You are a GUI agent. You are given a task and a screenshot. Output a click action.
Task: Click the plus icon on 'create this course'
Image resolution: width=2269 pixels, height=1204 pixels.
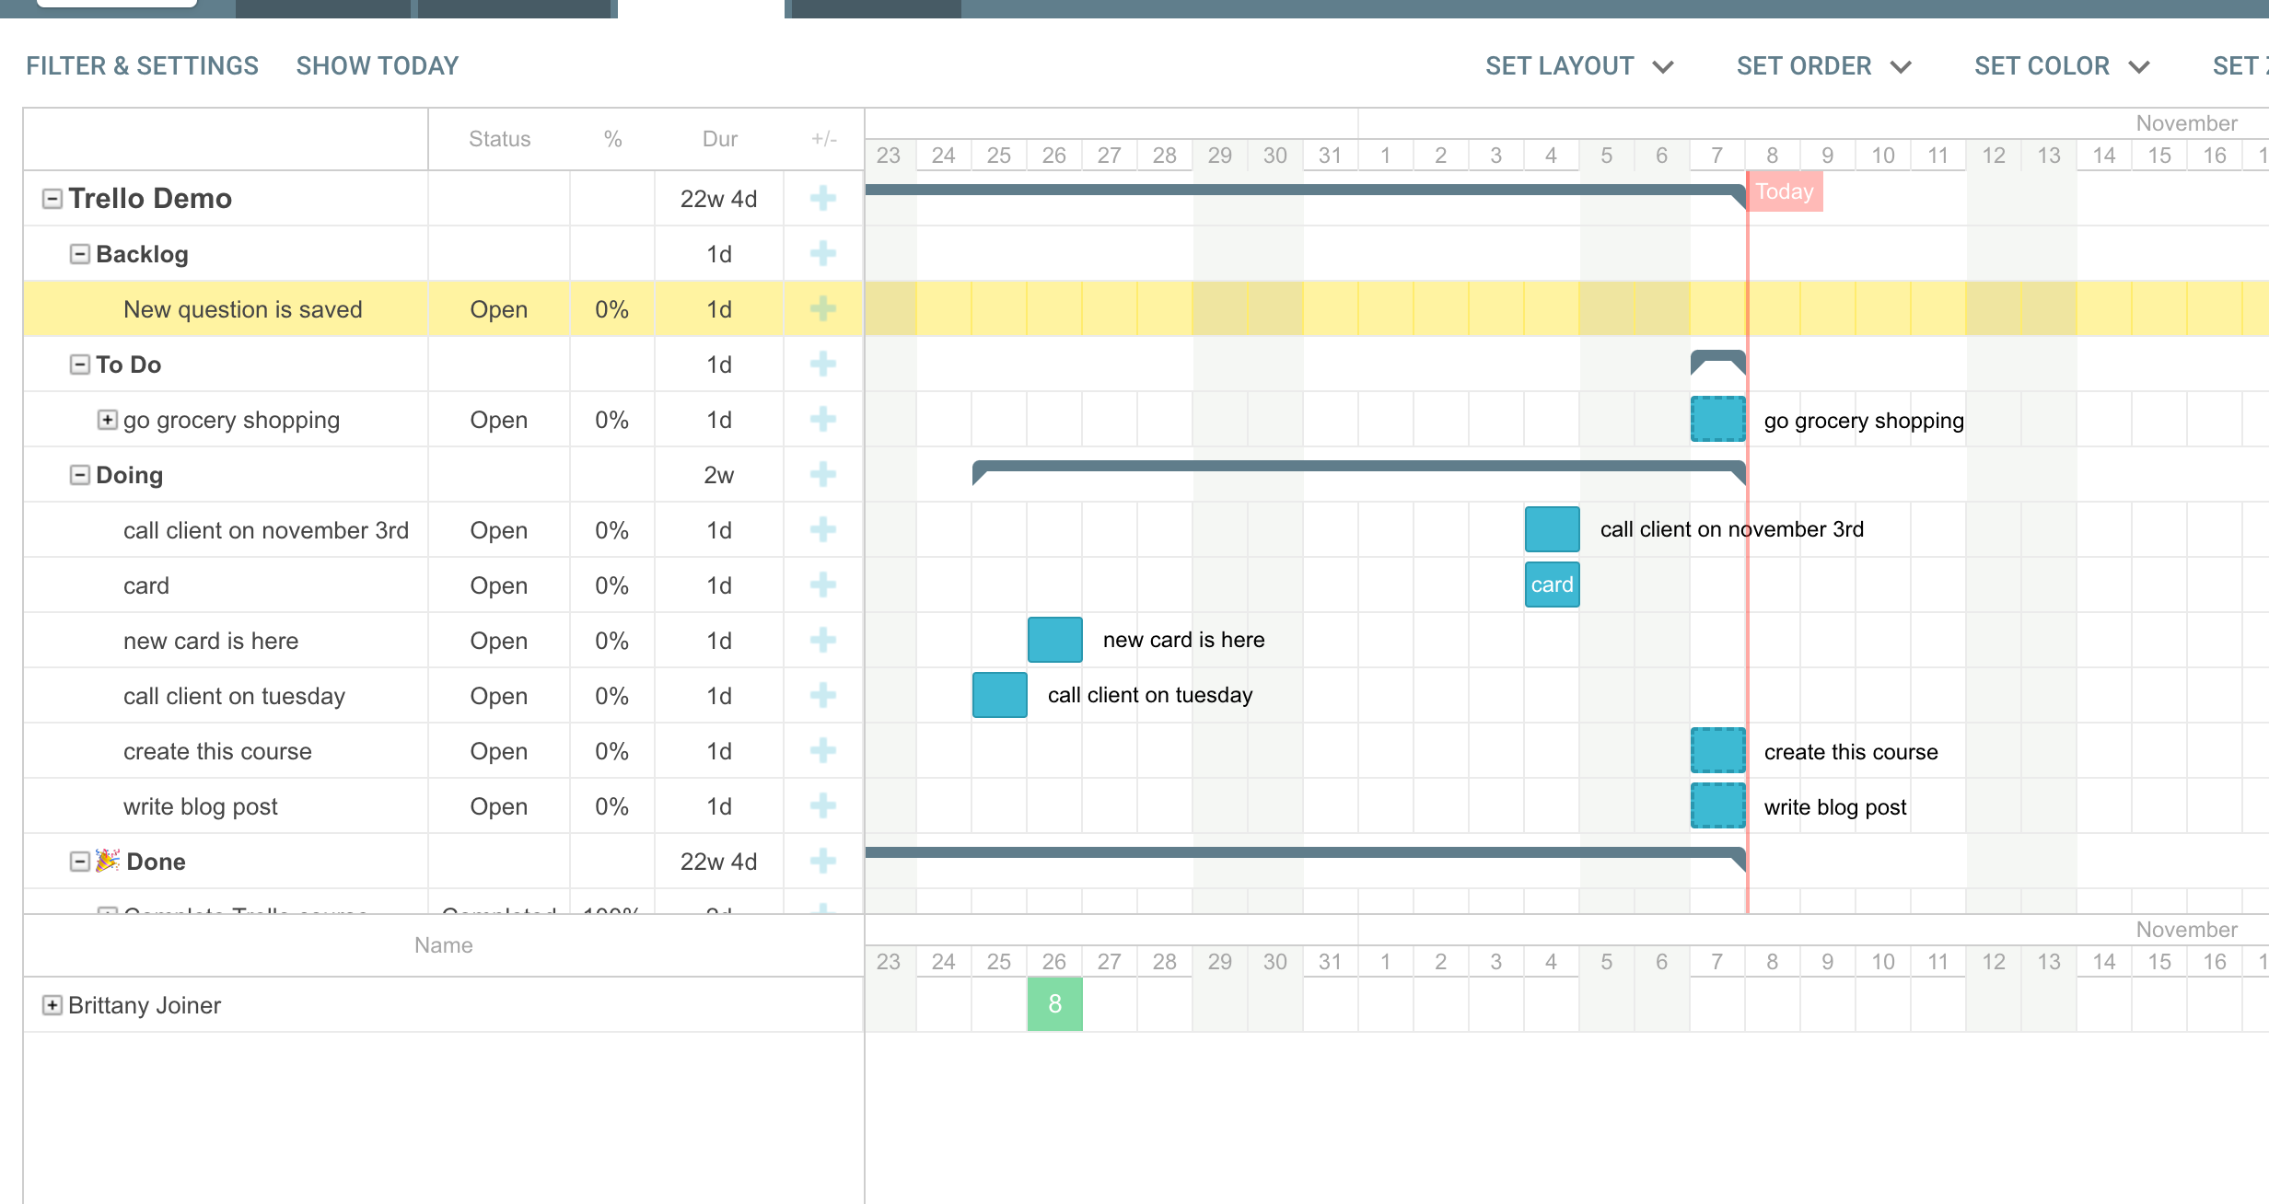[x=822, y=751]
